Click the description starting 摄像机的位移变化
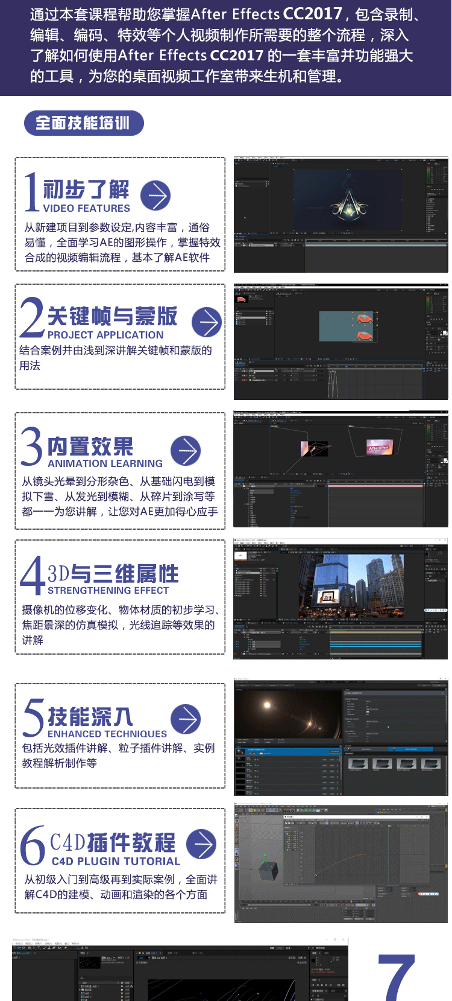Screen dimensions: 452x1001 click(121, 624)
